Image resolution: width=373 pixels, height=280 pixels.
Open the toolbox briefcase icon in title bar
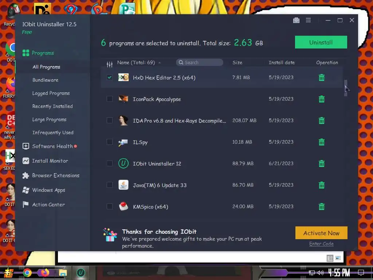pos(296,20)
